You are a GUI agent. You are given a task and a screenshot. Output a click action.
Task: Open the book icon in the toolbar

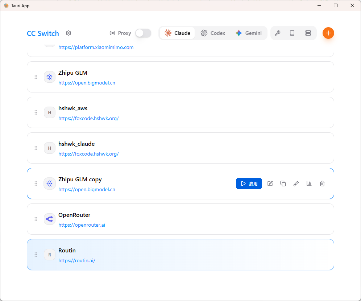tap(292, 33)
